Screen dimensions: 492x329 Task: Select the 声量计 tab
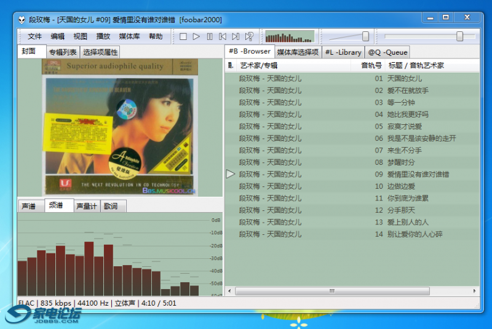click(86, 207)
